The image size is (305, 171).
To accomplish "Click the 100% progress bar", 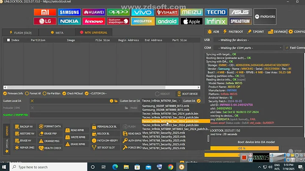I will coord(241,148).
